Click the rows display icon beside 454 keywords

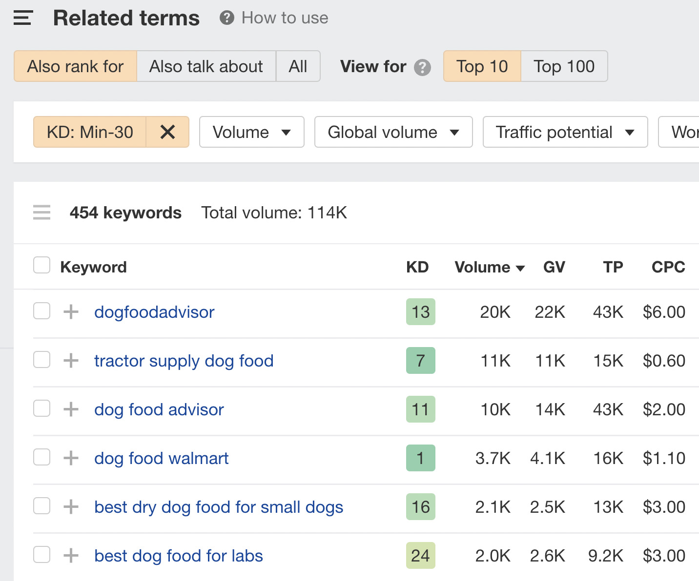41,213
